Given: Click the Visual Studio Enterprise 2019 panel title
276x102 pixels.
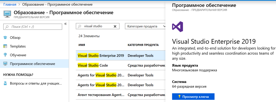Looking at the screenshot, I should 214,42.
